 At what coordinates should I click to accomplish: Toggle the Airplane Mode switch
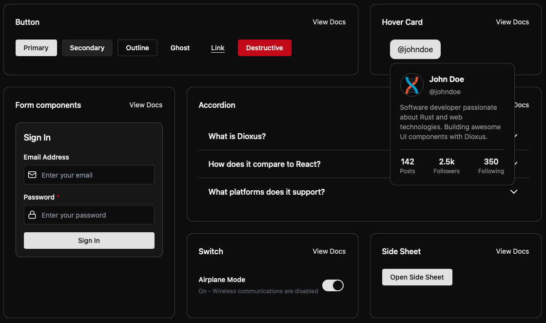(333, 285)
